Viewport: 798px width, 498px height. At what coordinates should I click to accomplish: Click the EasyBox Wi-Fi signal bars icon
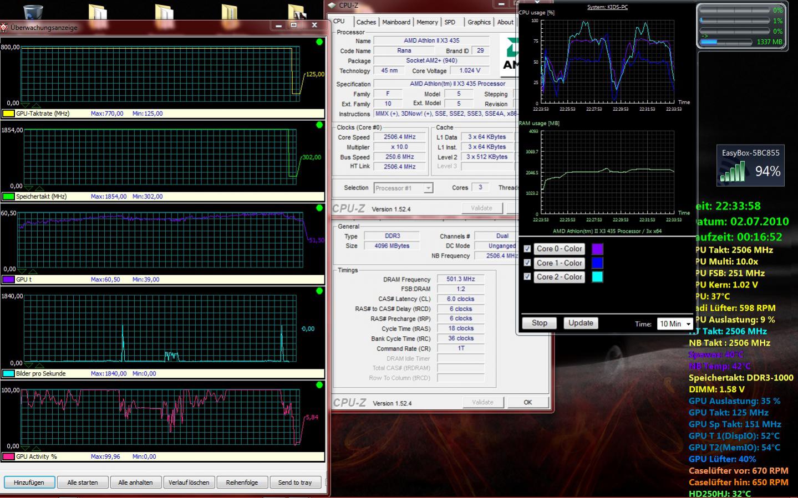click(x=733, y=171)
